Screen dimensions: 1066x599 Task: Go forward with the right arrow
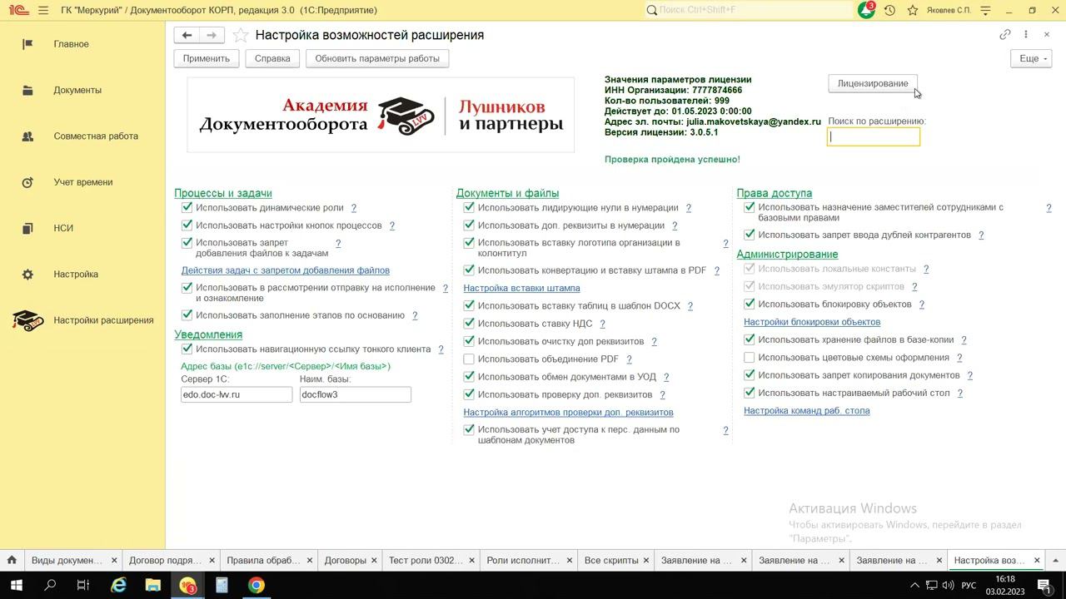(212, 35)
